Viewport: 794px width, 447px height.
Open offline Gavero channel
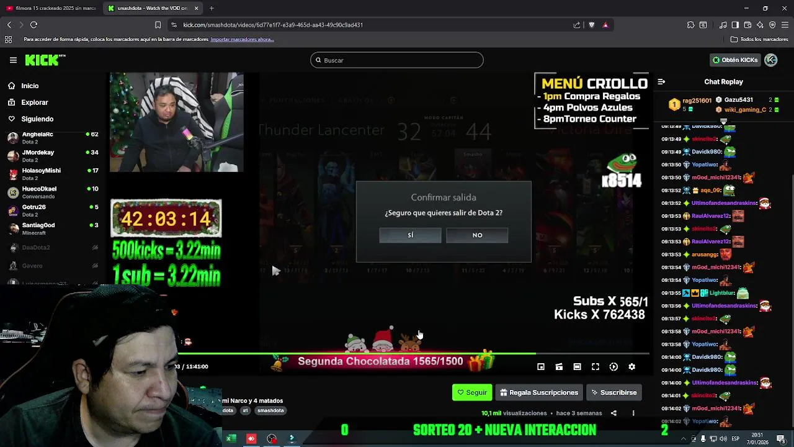coord(53,266)
